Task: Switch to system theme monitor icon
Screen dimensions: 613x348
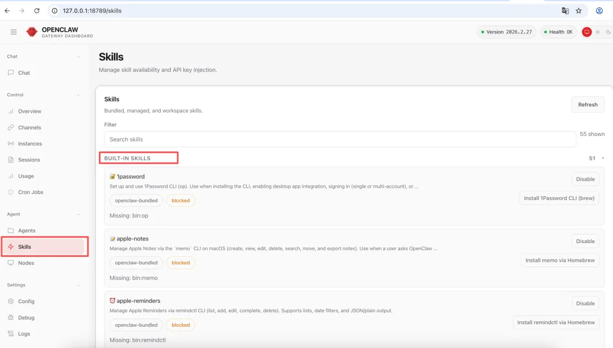Action: pyautogui.click(x=587, y=32)
